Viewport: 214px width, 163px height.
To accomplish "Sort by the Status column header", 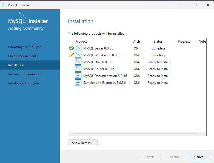I will (x=158, y=42).
